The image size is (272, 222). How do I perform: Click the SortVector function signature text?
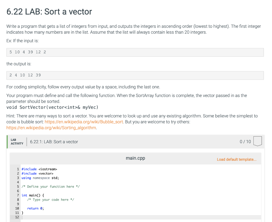pyautogui.click(x=52, y=107)
